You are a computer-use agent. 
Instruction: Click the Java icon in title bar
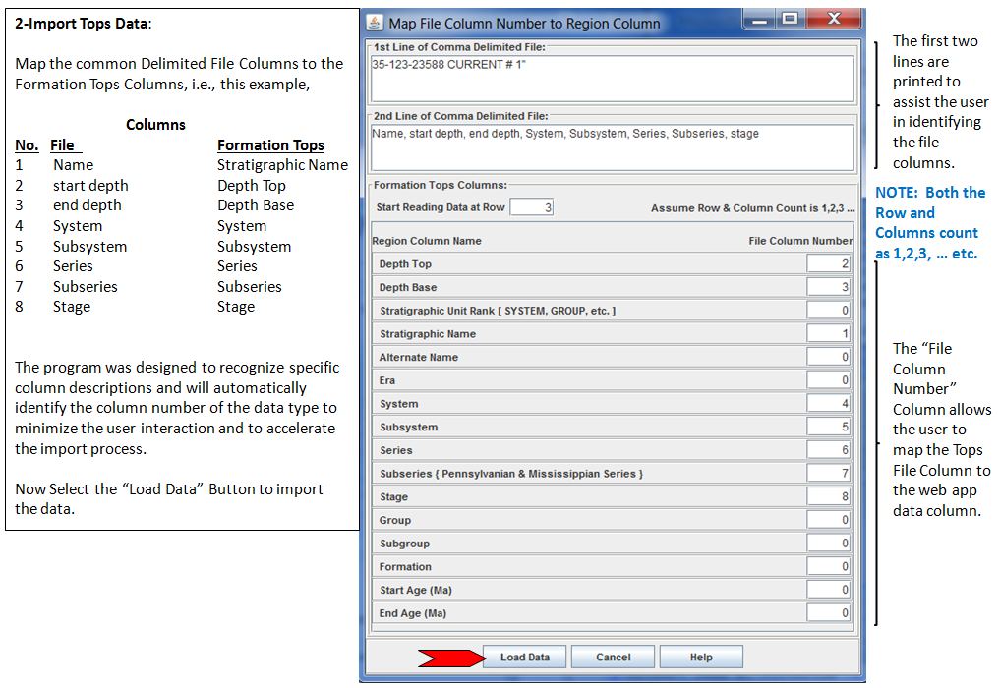tap(375, 23)
